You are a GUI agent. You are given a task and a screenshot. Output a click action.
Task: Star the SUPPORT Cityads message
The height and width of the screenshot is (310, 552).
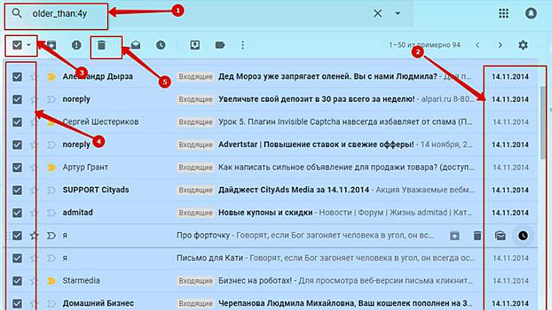(34, 190)
